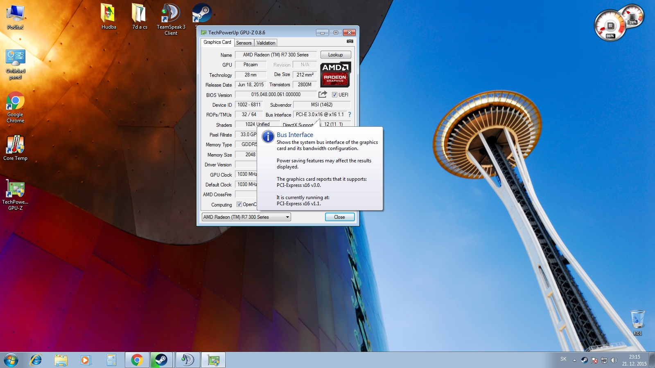The height and width of the screenshot is (368, 655).
Task: Open the Recycle Bin on the desktop
Action: (637, 320)
